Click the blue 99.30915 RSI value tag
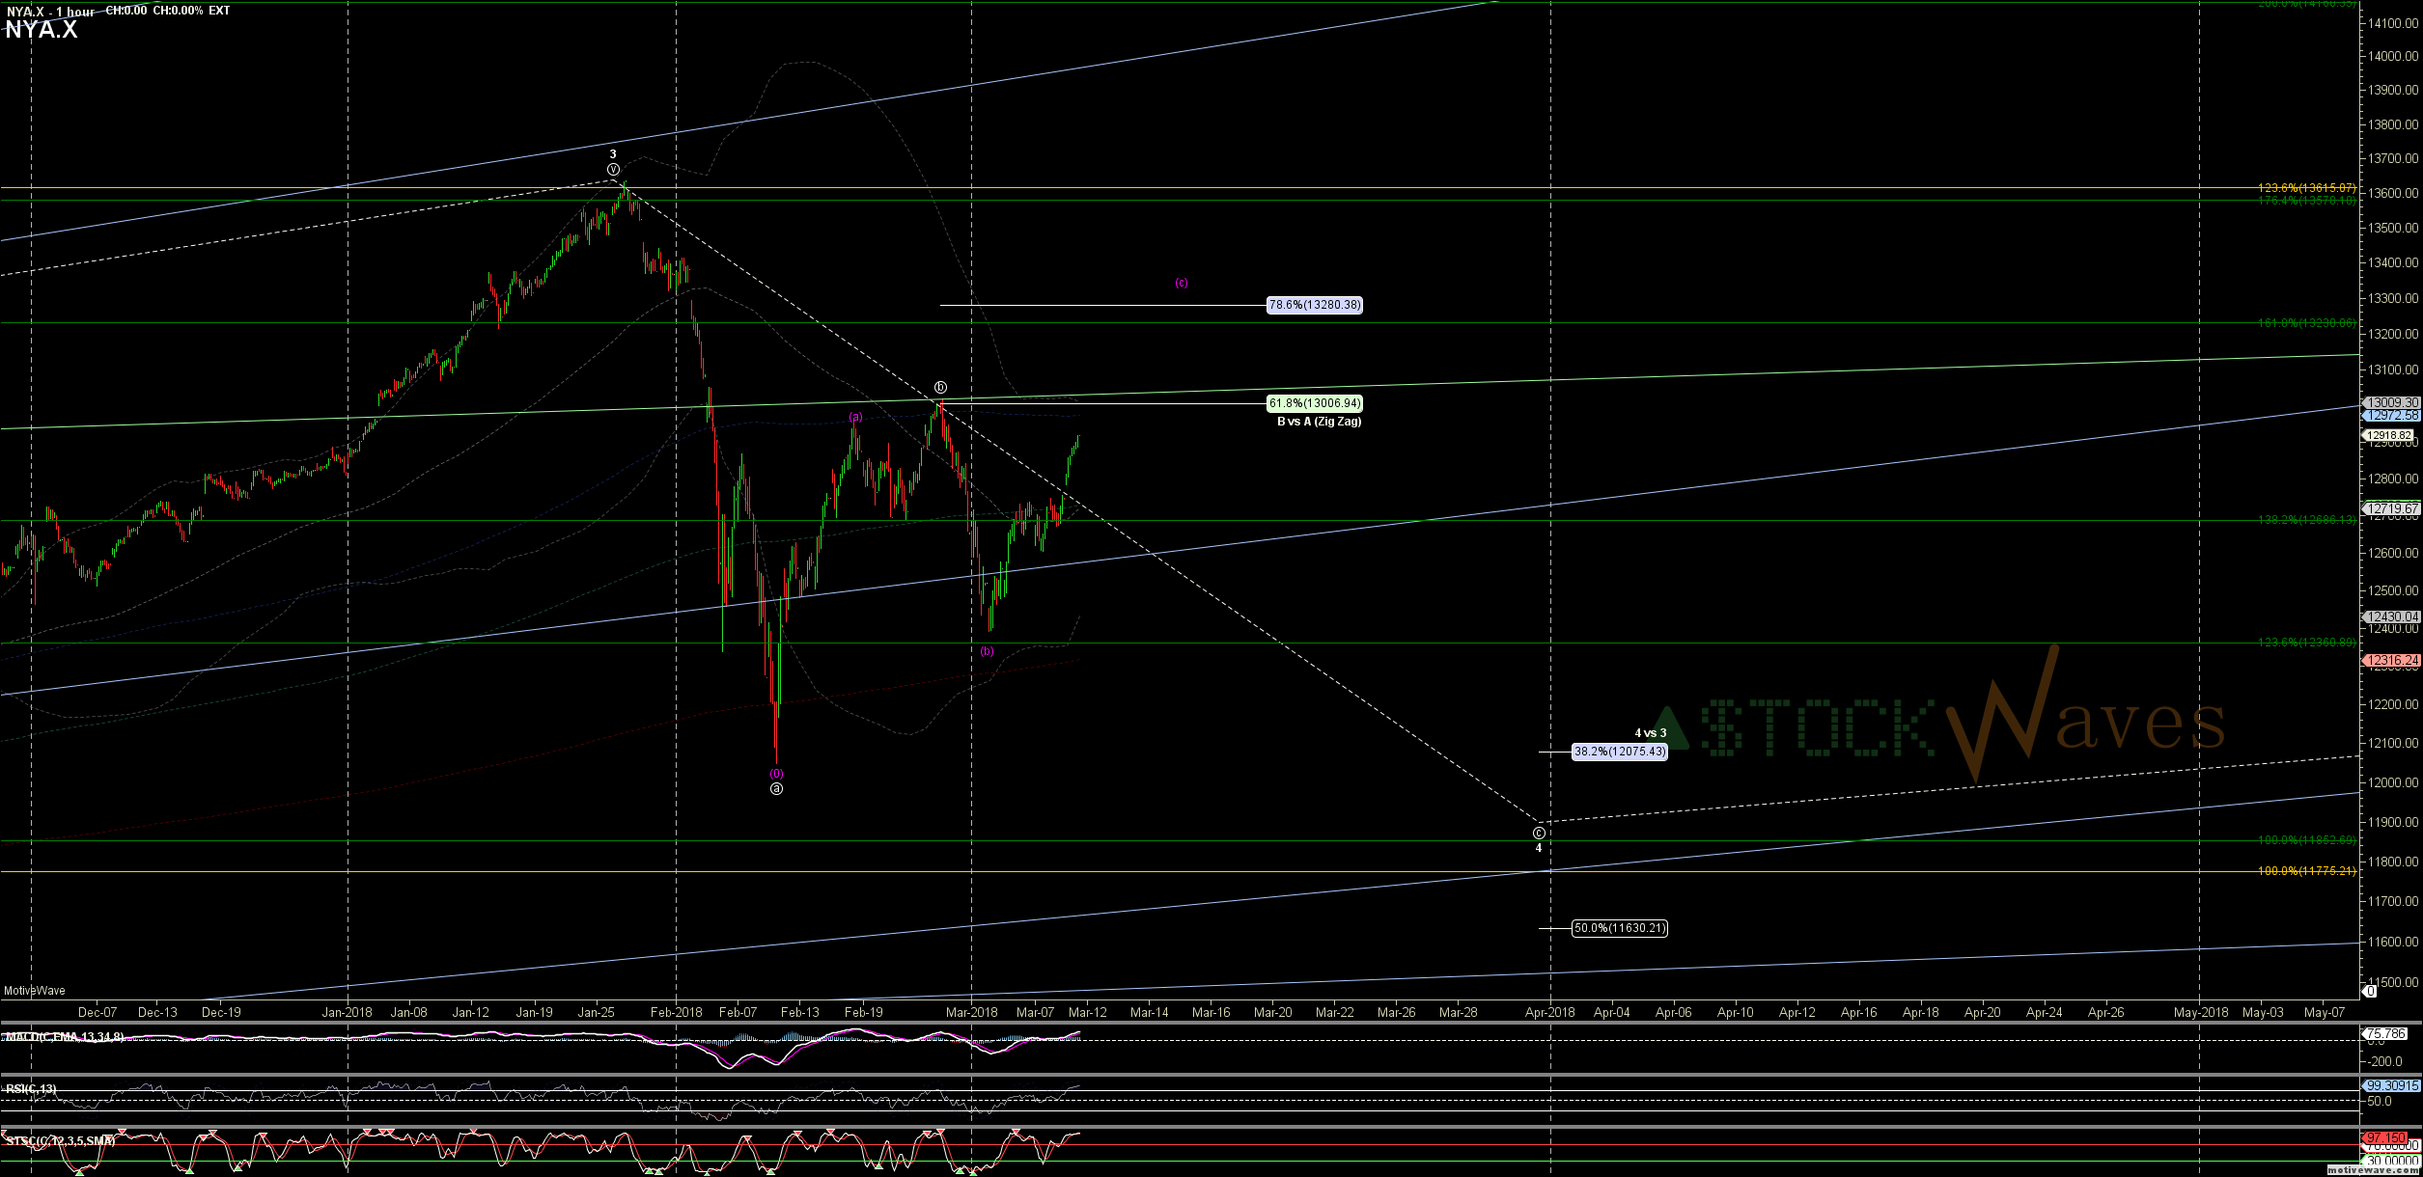 [2389, 1086]
